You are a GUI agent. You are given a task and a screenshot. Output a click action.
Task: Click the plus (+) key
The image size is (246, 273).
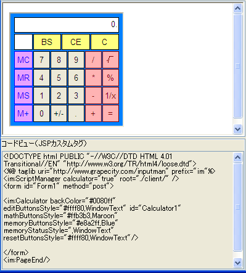pyautogui.click(x=93, y=113)
